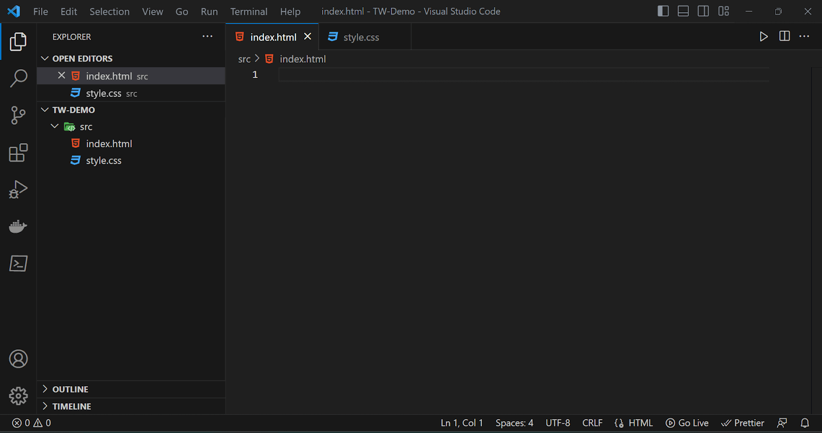822x433 pixels.
Task: Close index.html in Open Editors list
Action: pyautogui.click(x=62, y=75)
